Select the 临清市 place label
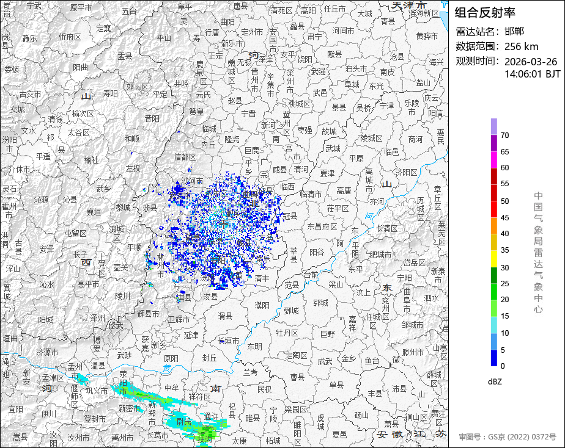 [x=311, y=194]
